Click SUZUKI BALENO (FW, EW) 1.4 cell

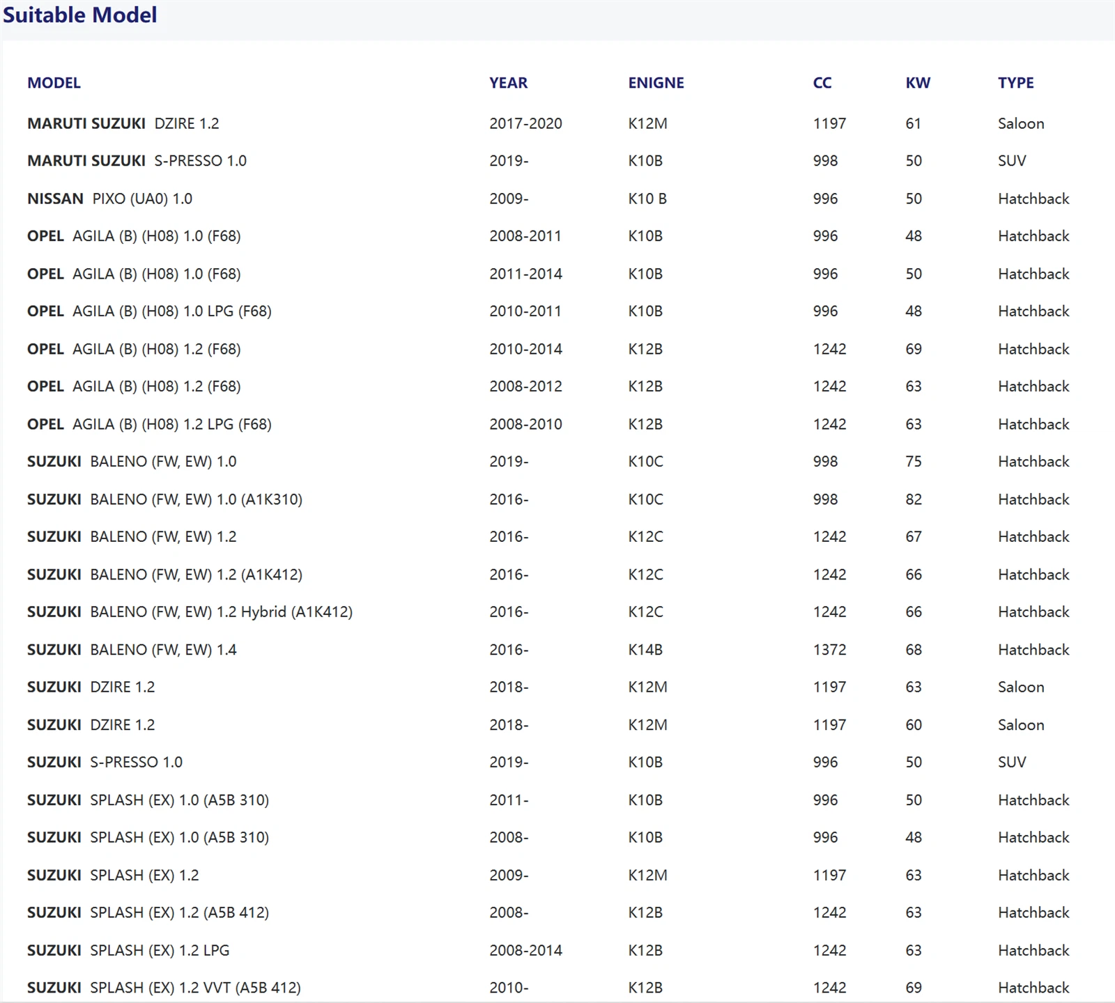[x=132, y=650]
